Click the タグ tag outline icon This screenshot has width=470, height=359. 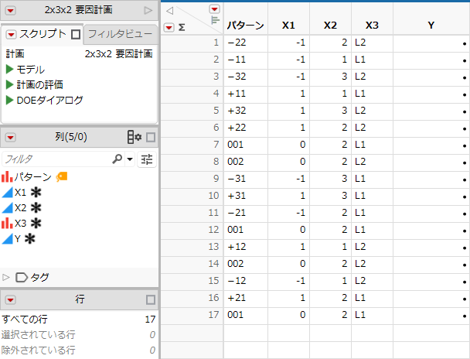click(x=22, y=278)
